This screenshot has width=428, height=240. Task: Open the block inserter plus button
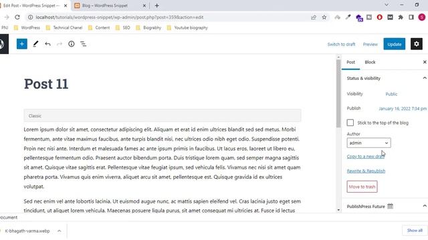pos(22,44)
